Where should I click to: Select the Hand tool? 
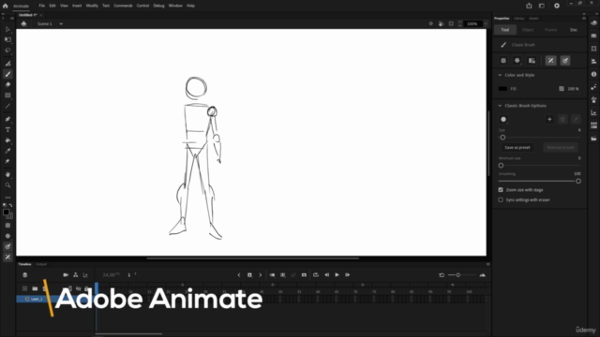click(7, 175)
